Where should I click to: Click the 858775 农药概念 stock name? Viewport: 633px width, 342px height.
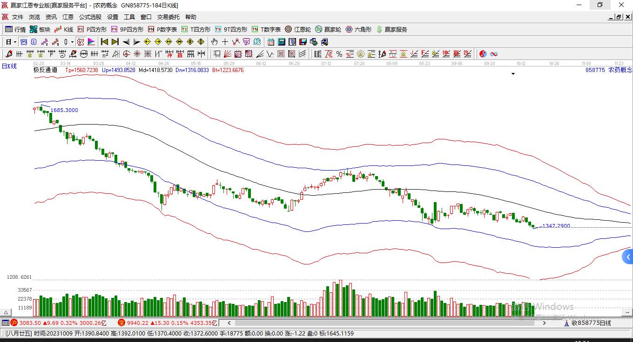(609, 70)
